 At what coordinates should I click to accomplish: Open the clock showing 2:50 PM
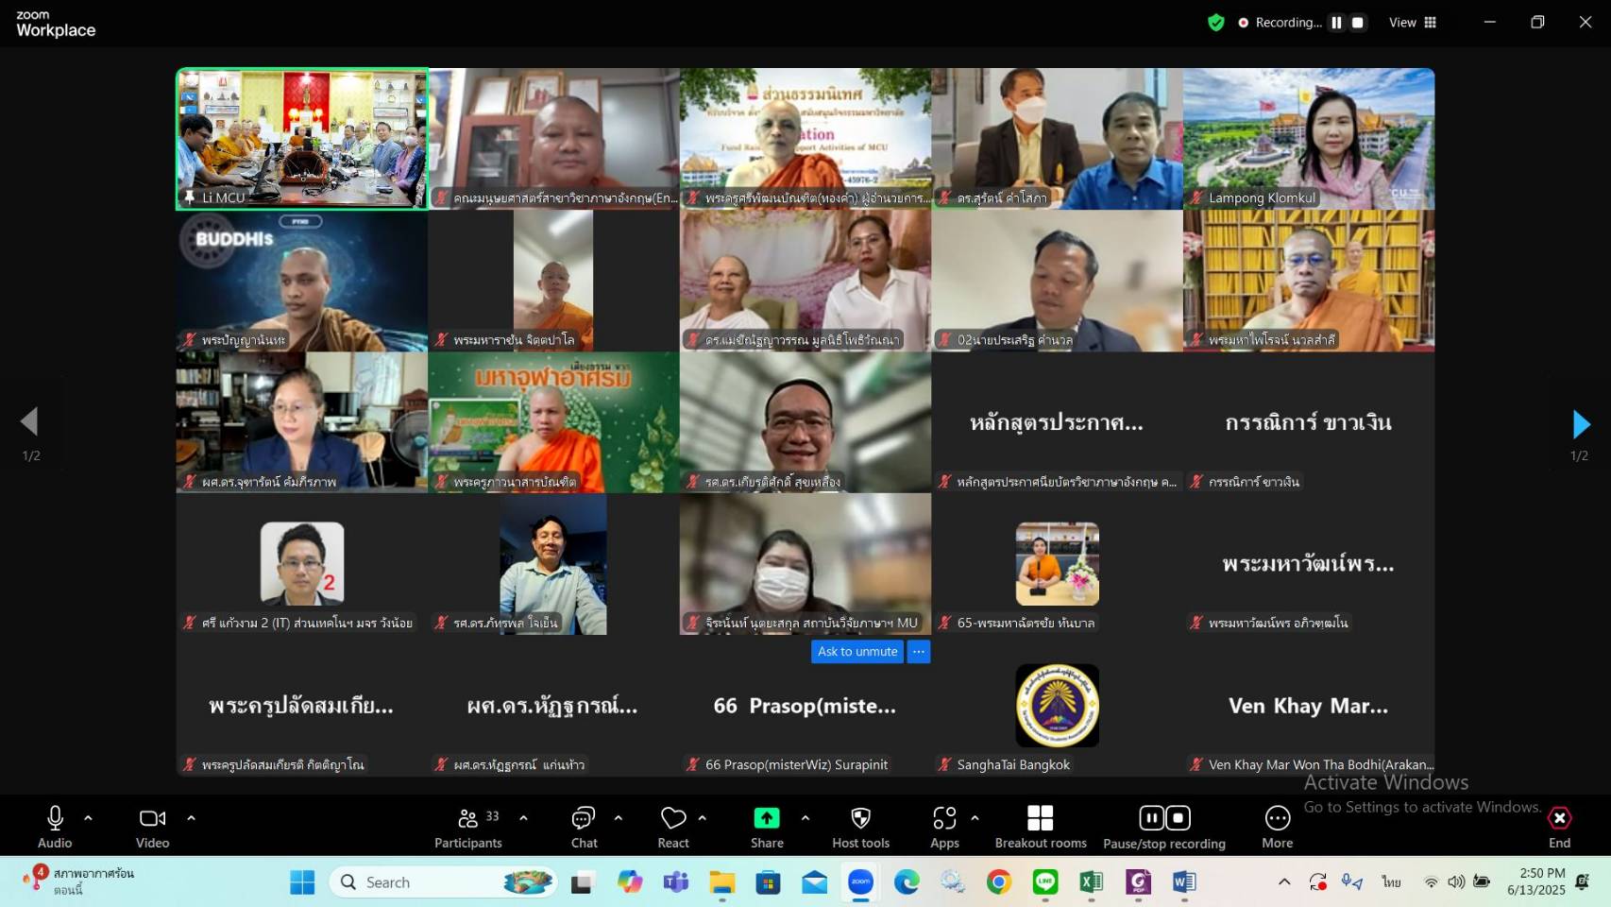coord(1535,881)
